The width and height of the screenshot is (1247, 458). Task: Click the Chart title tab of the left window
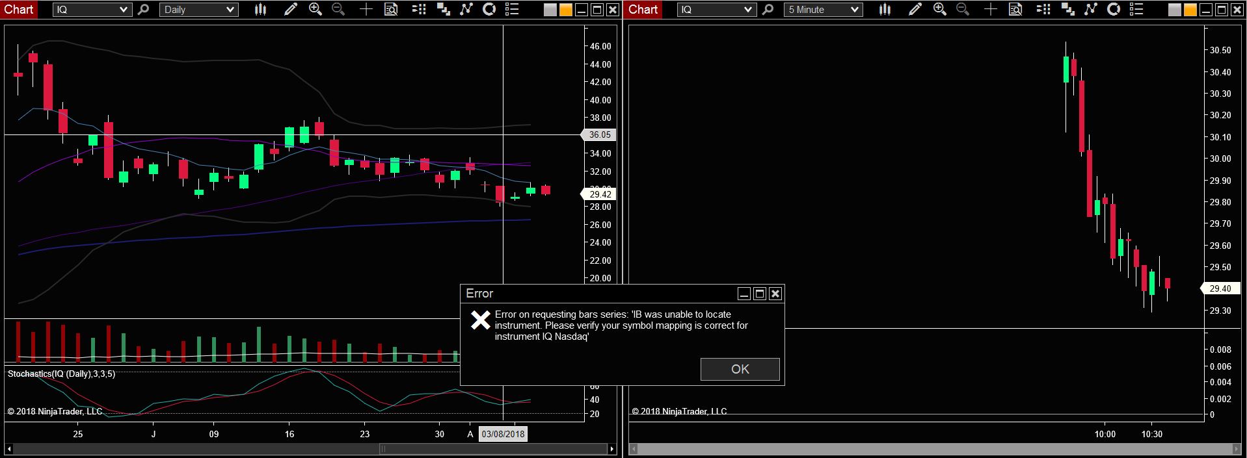click(x=19, y=9)
